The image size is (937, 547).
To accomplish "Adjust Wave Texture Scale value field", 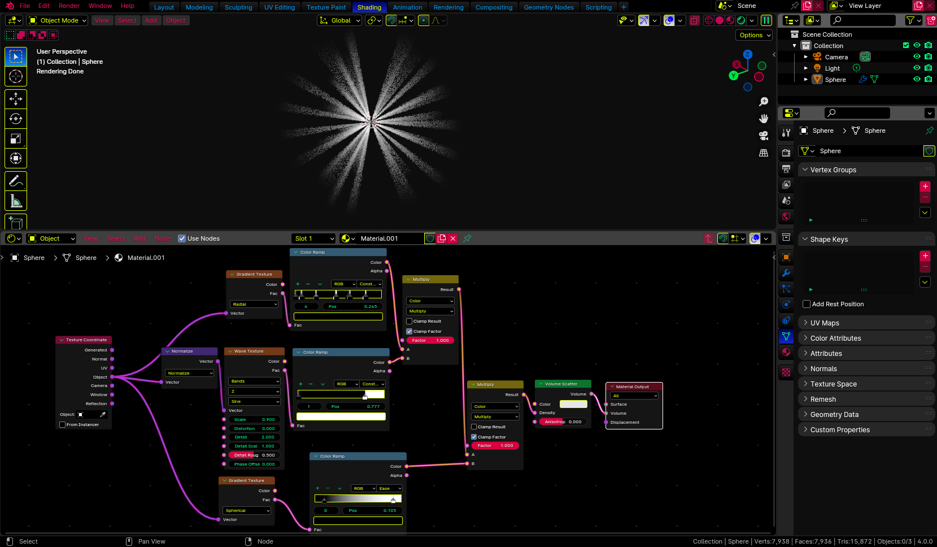I will click(x=254, y=419).
